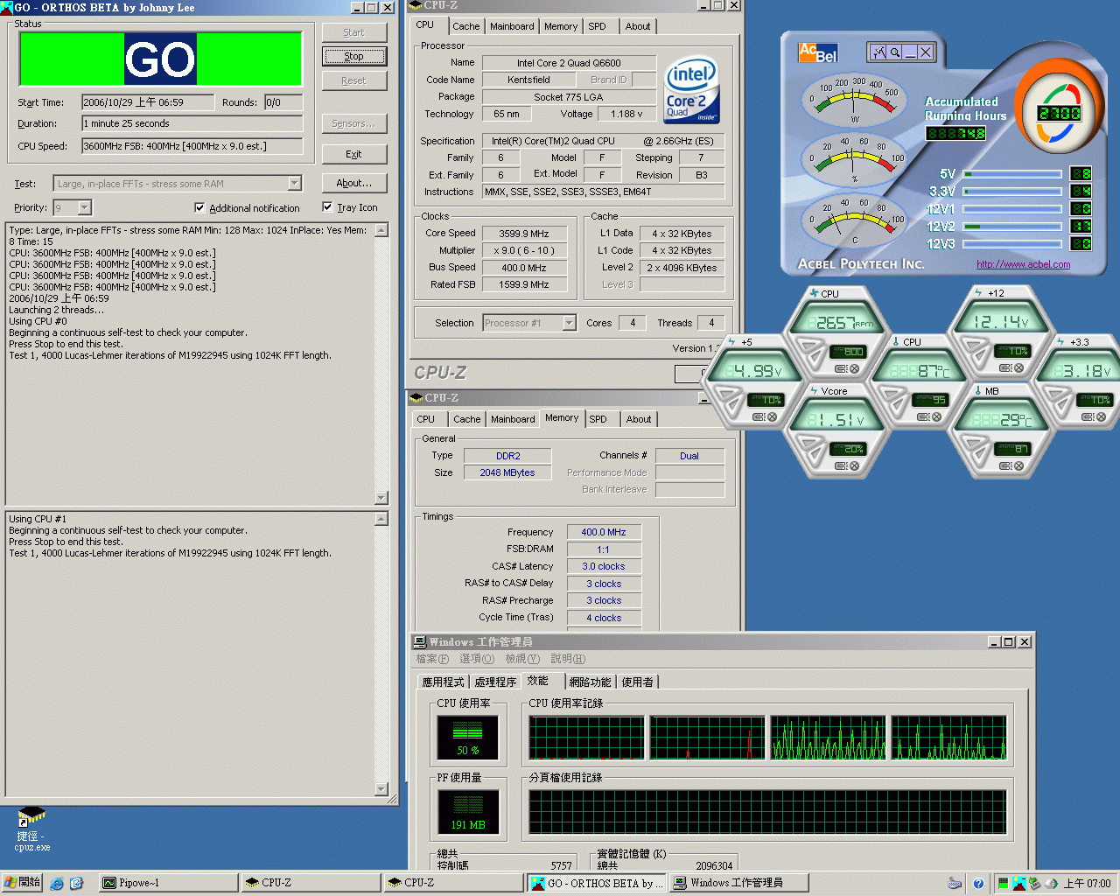
Task: Switch to the Cache tab in top CPU-Z window
Action: click(465, 26)
